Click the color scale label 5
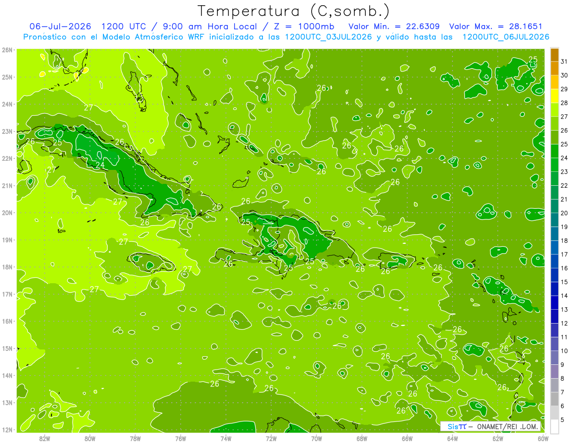577x445 pixels. click(563, 420)
